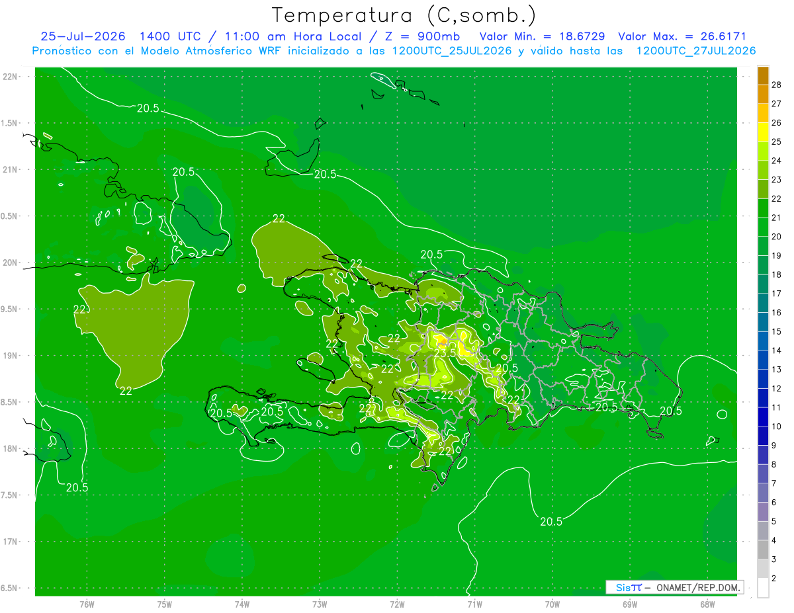Click the '0.5N' latitude axis label
794x613 pixels.
9,216
